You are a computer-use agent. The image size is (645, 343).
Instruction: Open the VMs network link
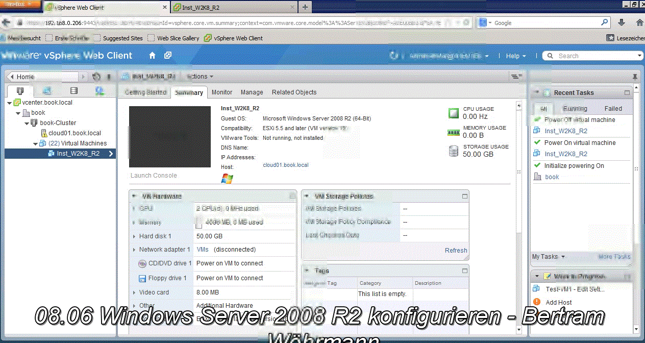[203, 250]
